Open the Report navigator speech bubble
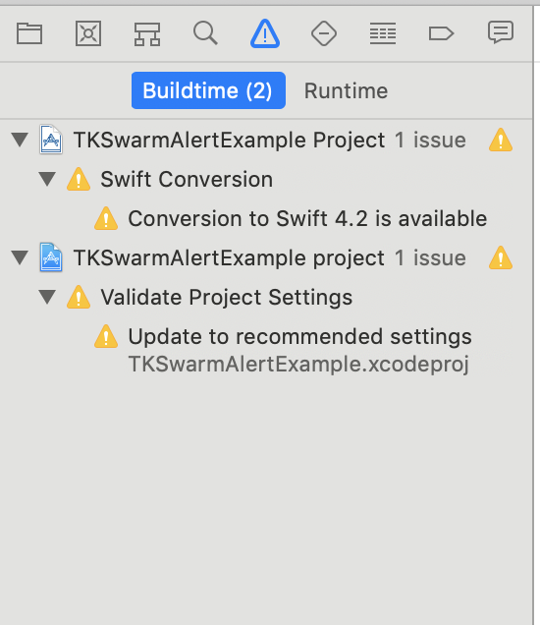This screenshot has width=540, height=625. tap(501, 32)
